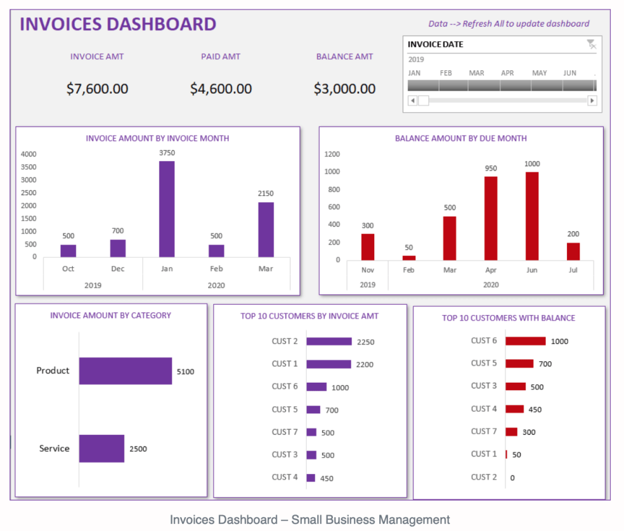Select the Product category bar
624x531 pixels.
pos(124,371)
